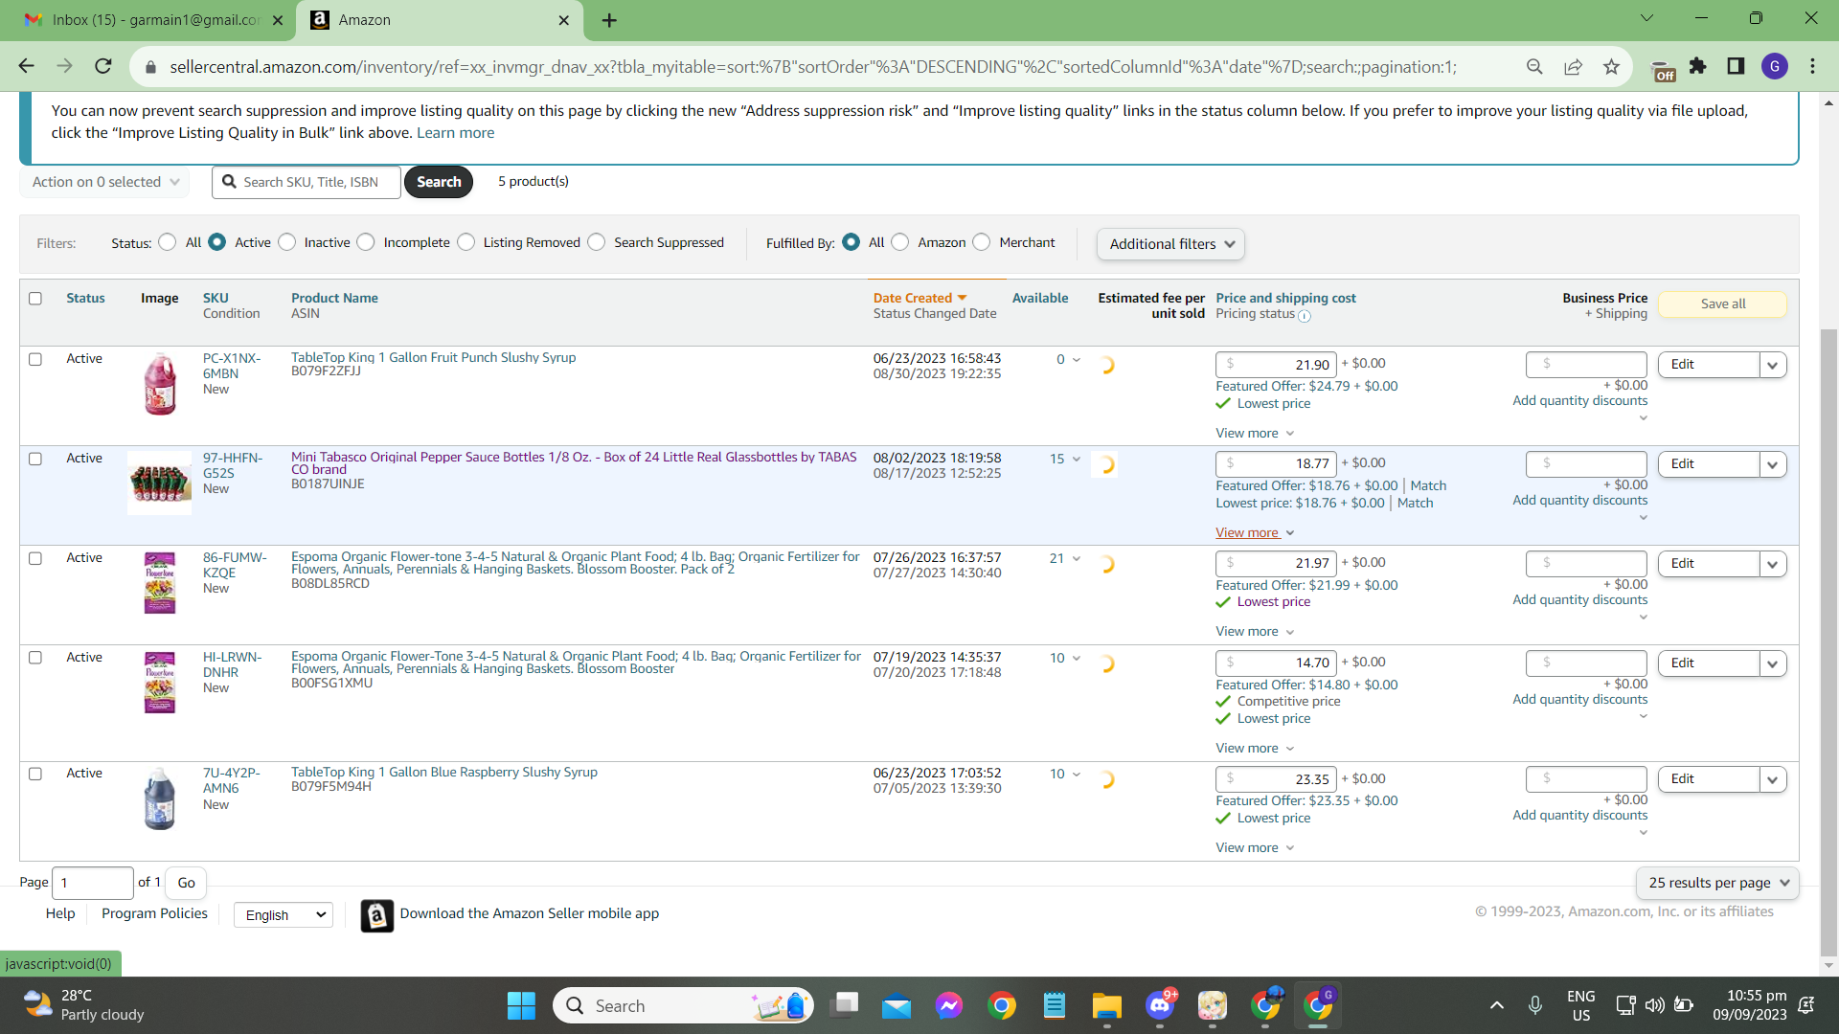Go back to the previous page
The image size is (1839, 1034).
[x=26, y=66]
